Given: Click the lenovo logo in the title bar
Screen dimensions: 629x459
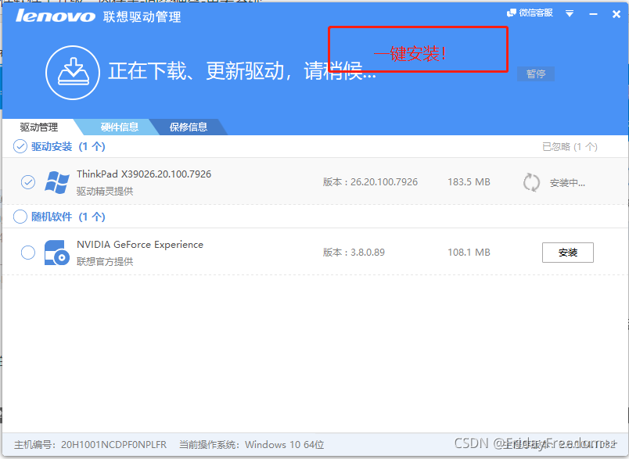Looking at the screenshot, I should tap(56, 16).
